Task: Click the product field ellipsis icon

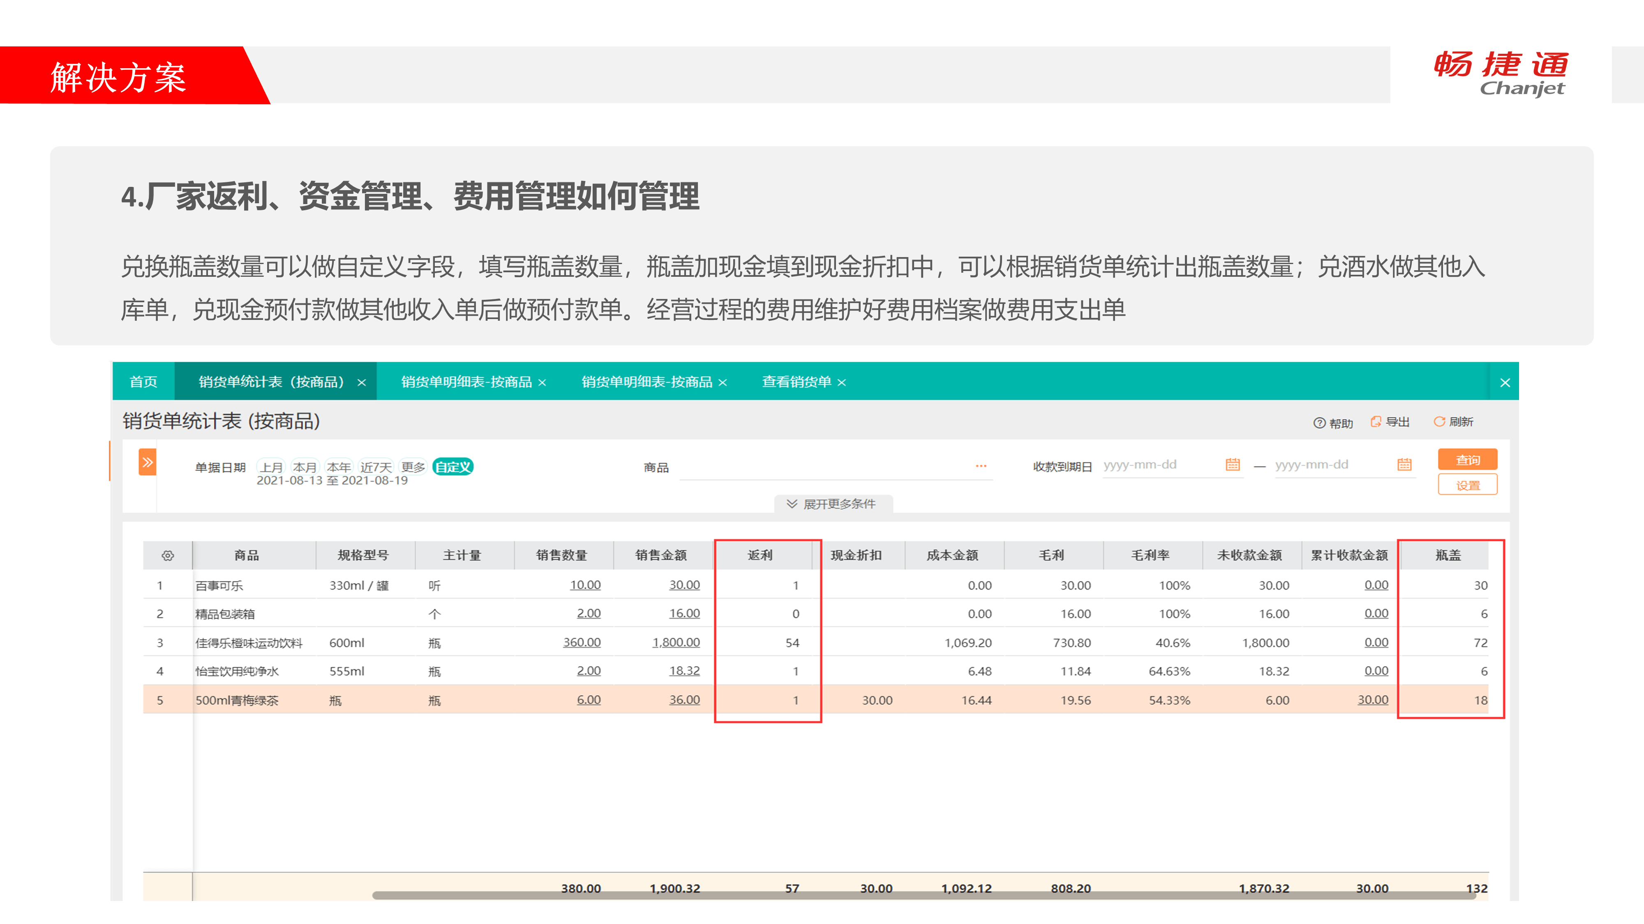Action: (981, 466)
